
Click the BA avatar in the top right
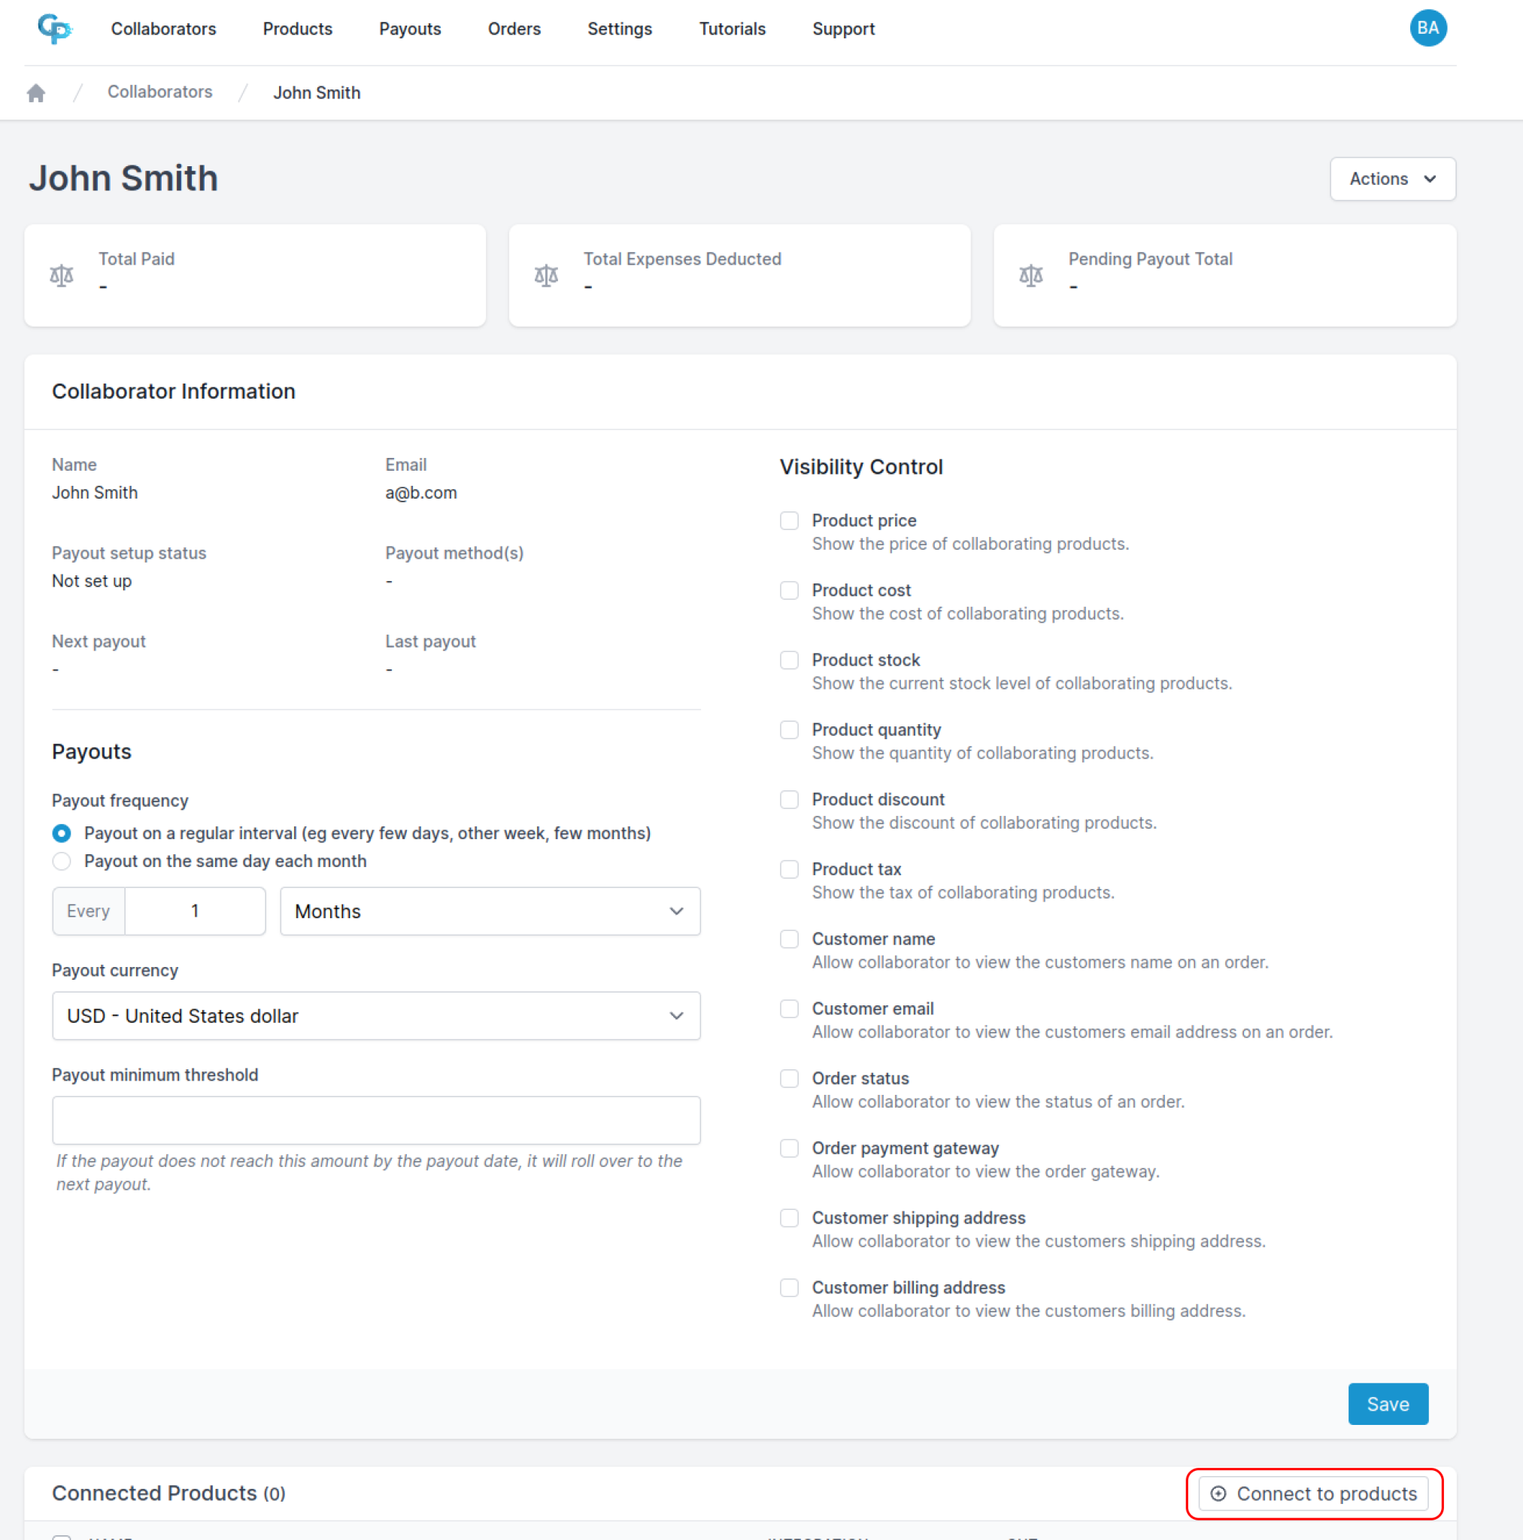1428,28
